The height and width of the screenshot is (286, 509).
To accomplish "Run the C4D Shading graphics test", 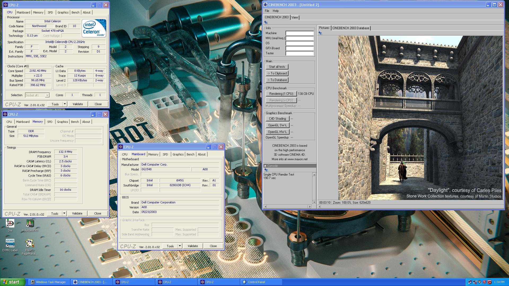I will pyautogui.click(x=277, y=119).
